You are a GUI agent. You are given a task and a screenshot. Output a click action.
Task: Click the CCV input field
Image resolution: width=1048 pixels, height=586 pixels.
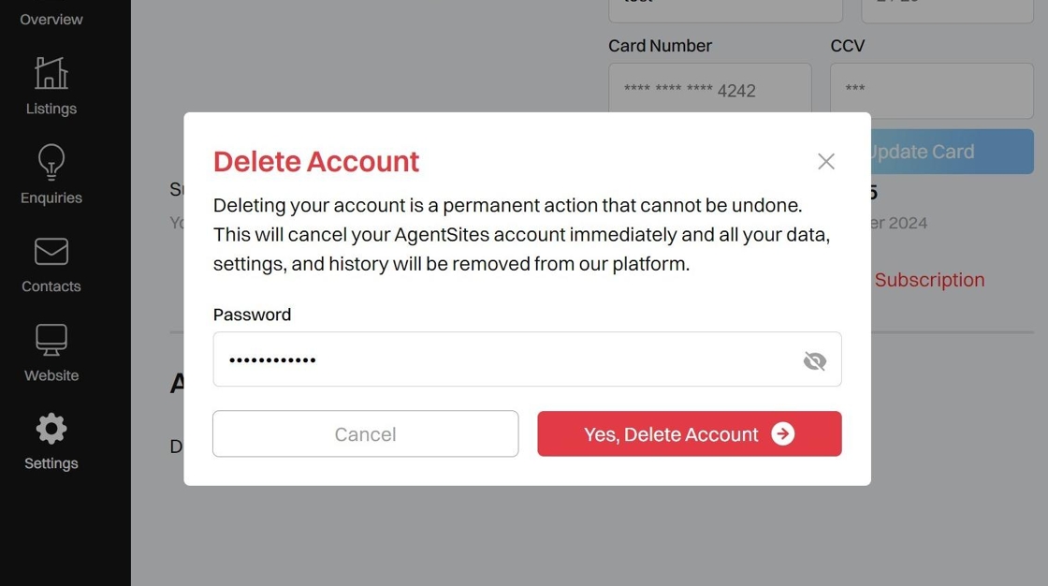click(930, 90)
